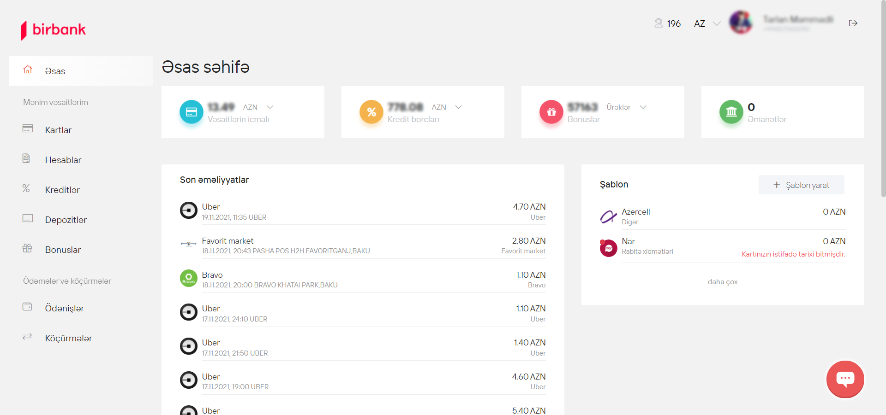Viewport: 886px width, 415px height.
Task: Open the Əmanətlər card
Action: [x=783, y=112]
